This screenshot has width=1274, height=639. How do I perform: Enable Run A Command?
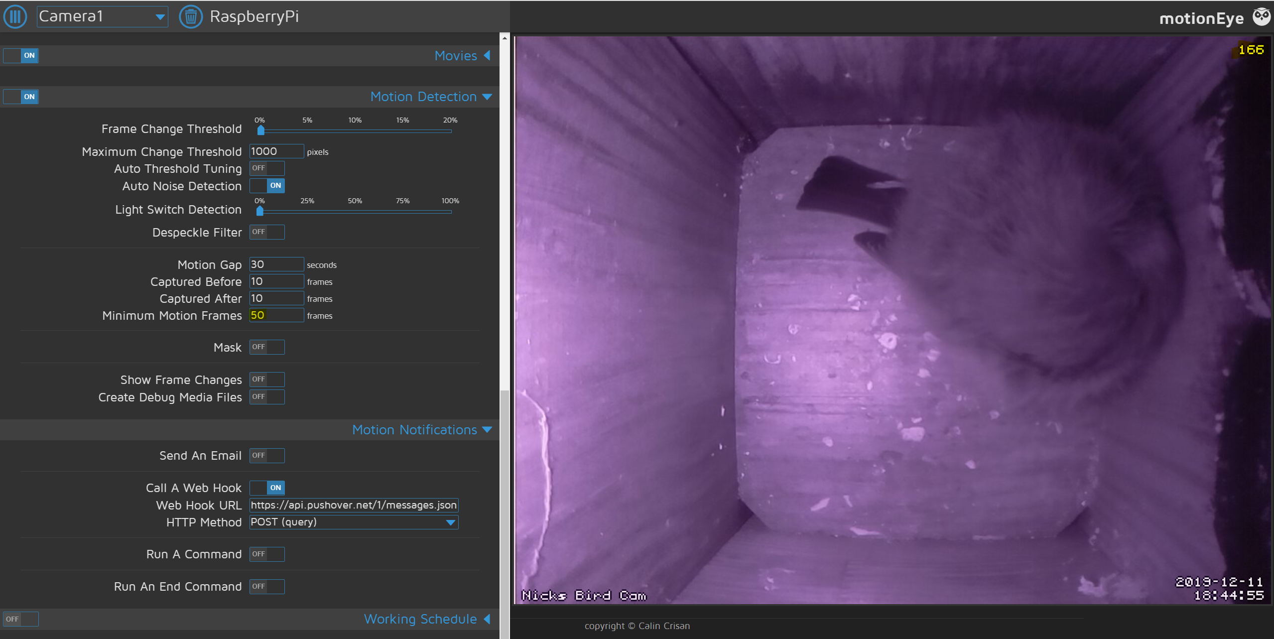pyautogui.click(x=267, y=554)
